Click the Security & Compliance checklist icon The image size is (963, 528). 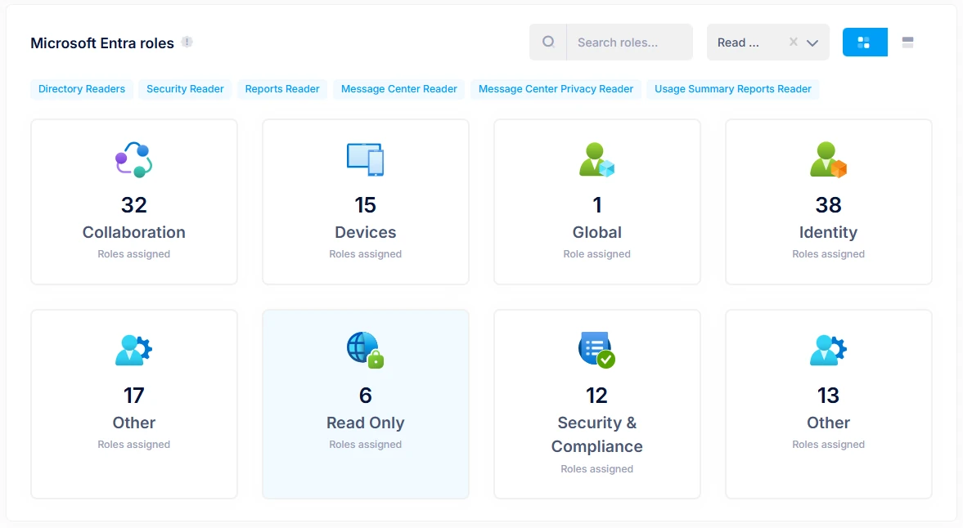pyautogui.click(x=597, y=350)
